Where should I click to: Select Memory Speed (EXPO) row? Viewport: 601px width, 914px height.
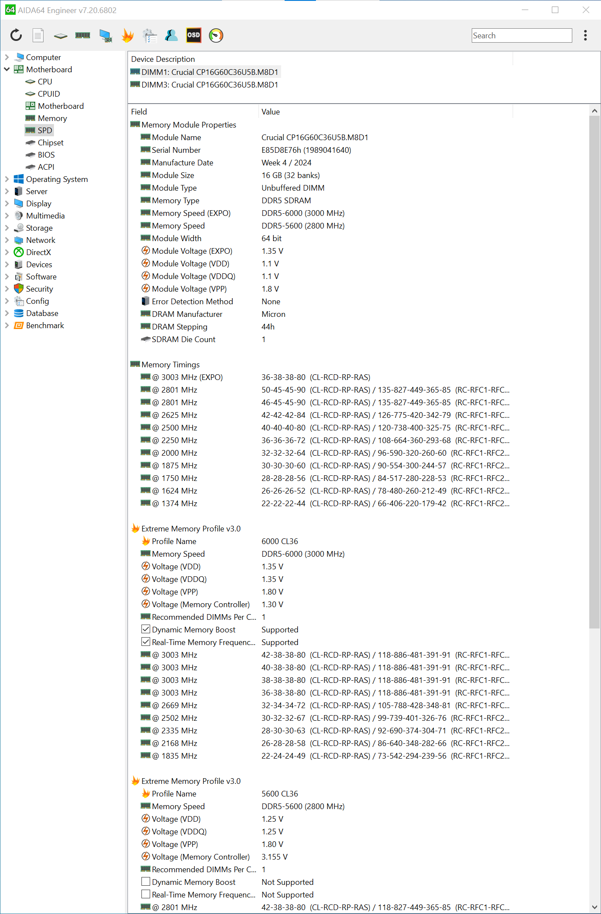[x=320, y=213]
